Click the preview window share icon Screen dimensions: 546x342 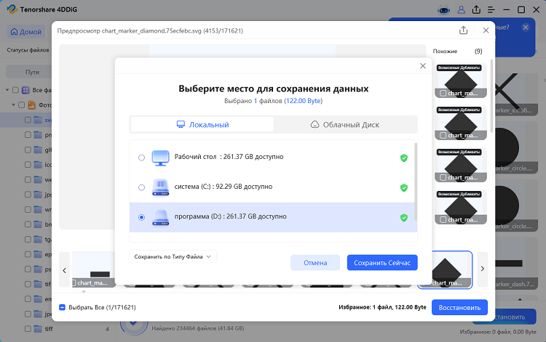click(x=463, y=30)
